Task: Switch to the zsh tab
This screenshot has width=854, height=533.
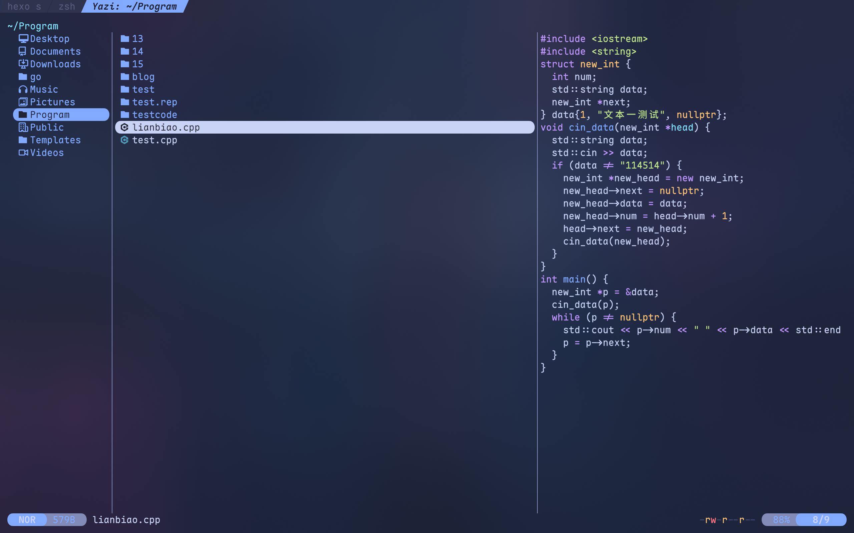Action: [67, 6]
